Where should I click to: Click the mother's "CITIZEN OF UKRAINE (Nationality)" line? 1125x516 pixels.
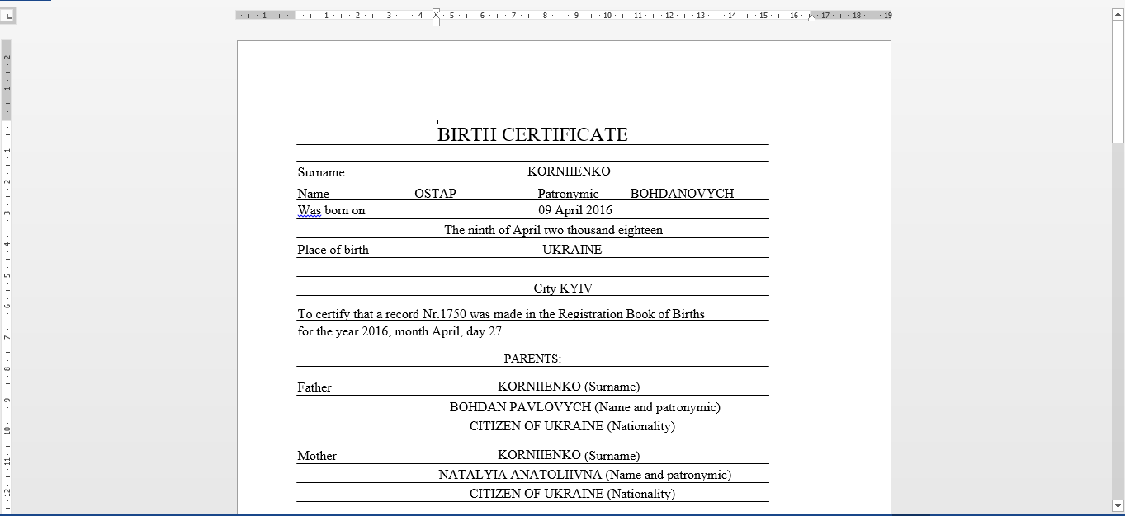572,494
